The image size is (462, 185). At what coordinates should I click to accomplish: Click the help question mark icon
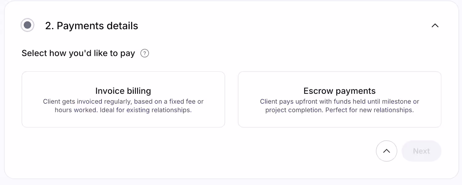click(145, 53)
